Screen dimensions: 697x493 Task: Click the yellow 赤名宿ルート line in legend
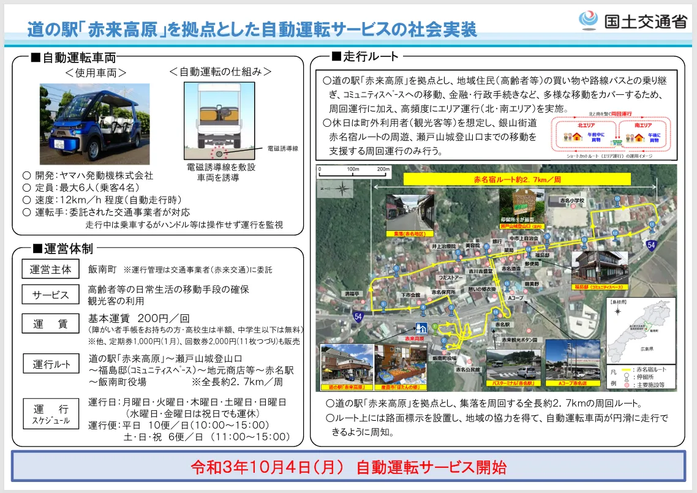coord(627,369)
